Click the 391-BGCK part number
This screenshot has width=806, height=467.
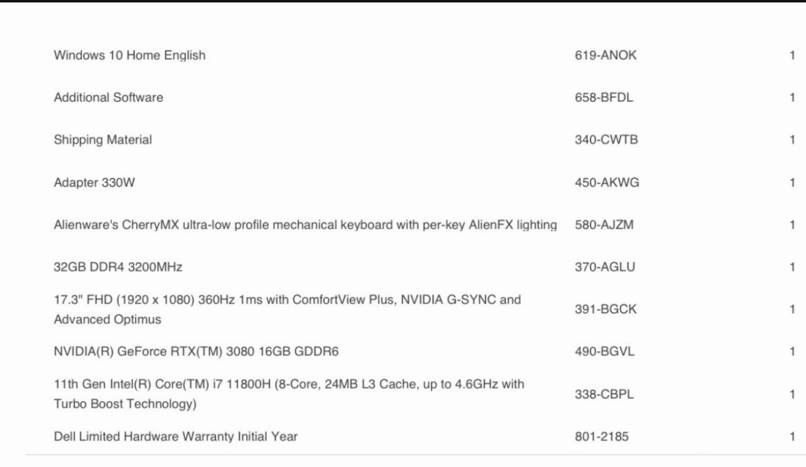coord(606,310)
